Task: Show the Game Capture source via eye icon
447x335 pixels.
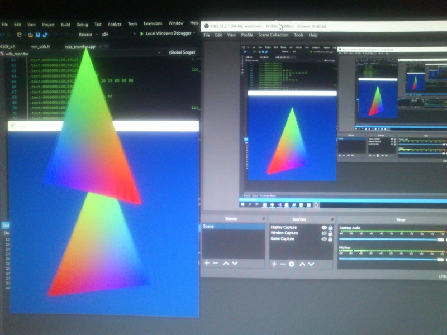Action: click(324, 239)
